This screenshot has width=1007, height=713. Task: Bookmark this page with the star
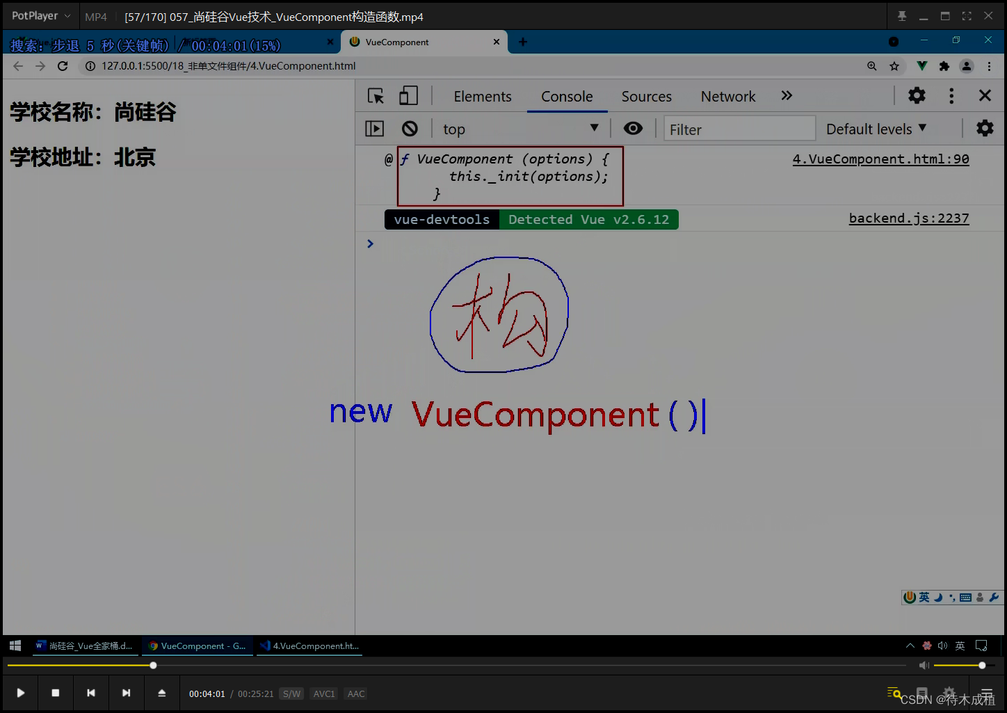[894, 66]
